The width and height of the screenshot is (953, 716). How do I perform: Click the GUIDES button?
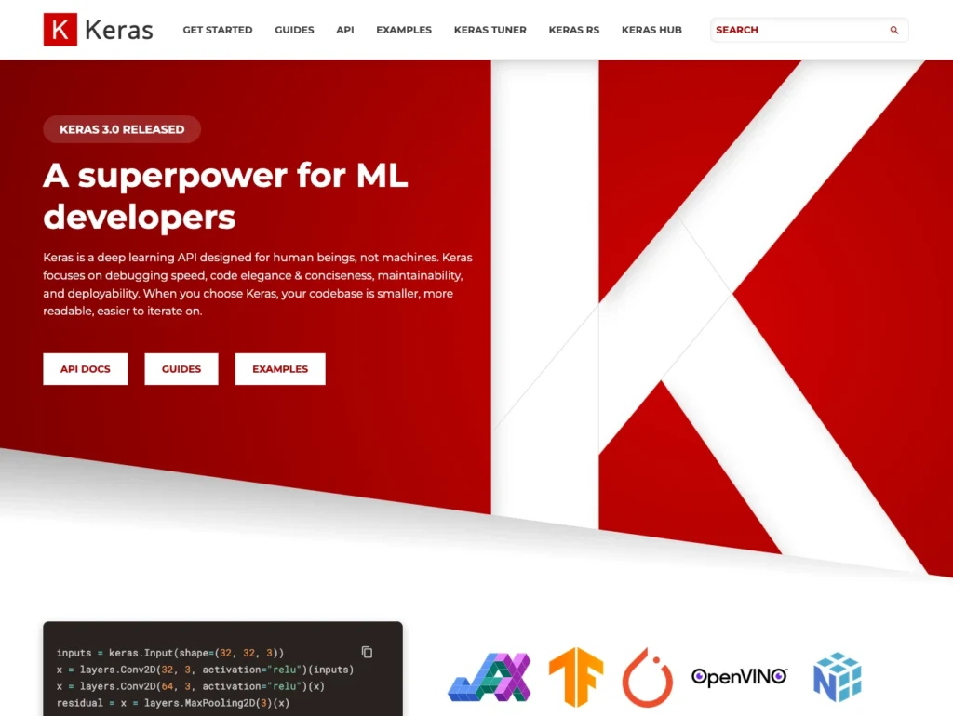[181, 368]
